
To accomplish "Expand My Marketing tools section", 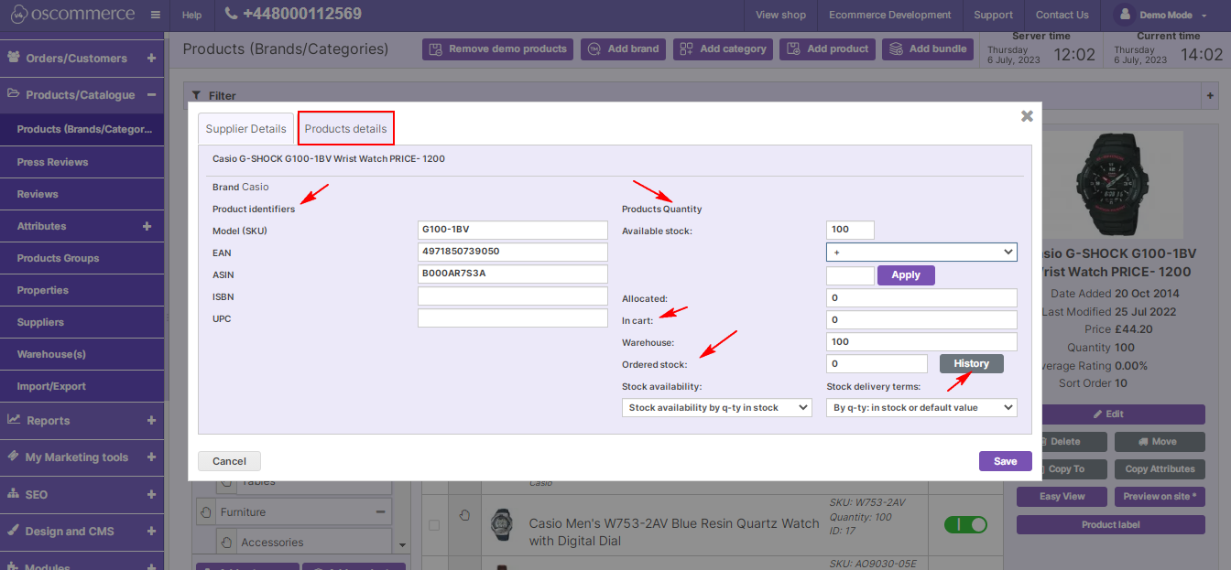I will point(151,457).
